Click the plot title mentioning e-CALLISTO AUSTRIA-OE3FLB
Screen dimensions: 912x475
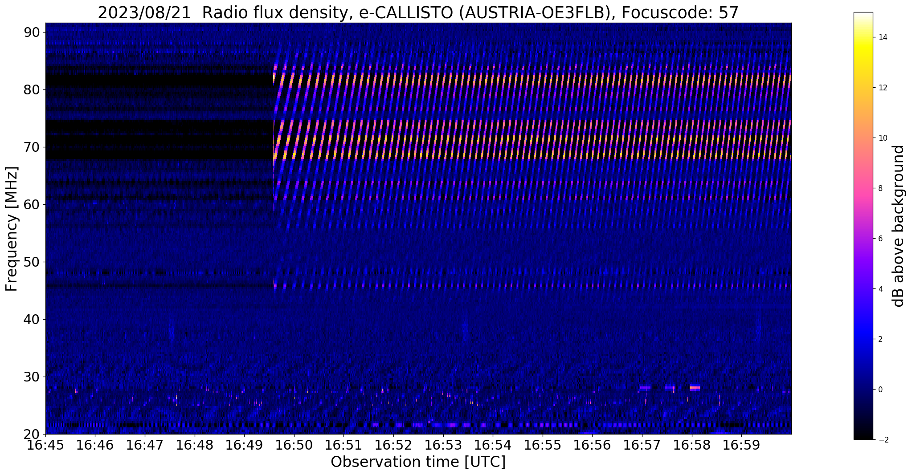(x=418, y=12)
